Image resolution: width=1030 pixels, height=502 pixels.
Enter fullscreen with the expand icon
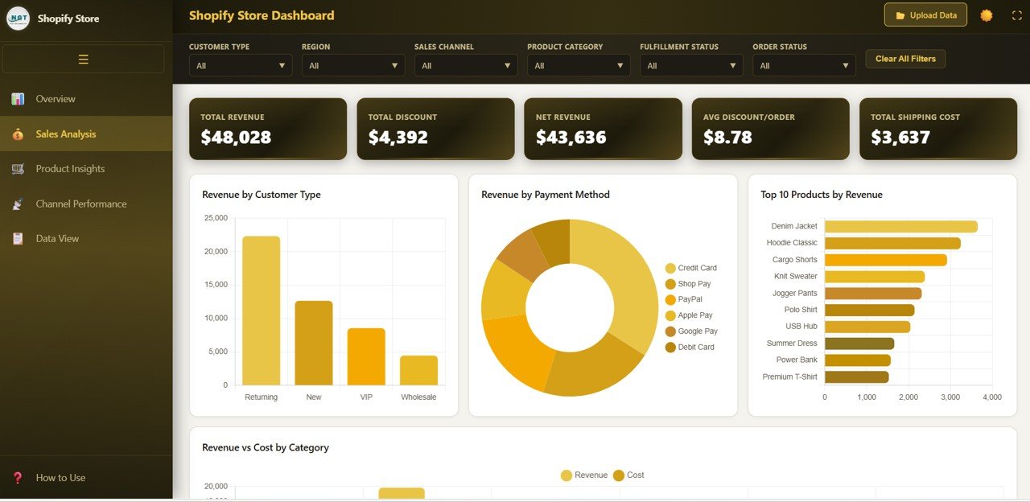tap(1016, 14)
